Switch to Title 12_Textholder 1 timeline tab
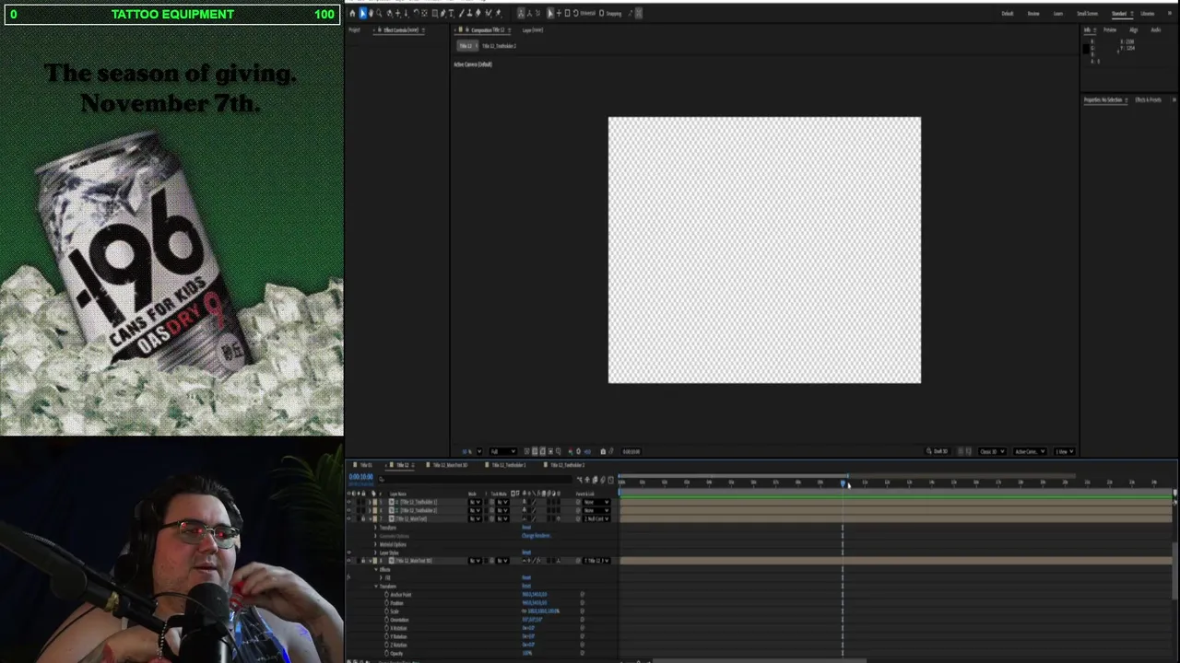The height and width of the screenshot is (663, 1180). [509, 465]
